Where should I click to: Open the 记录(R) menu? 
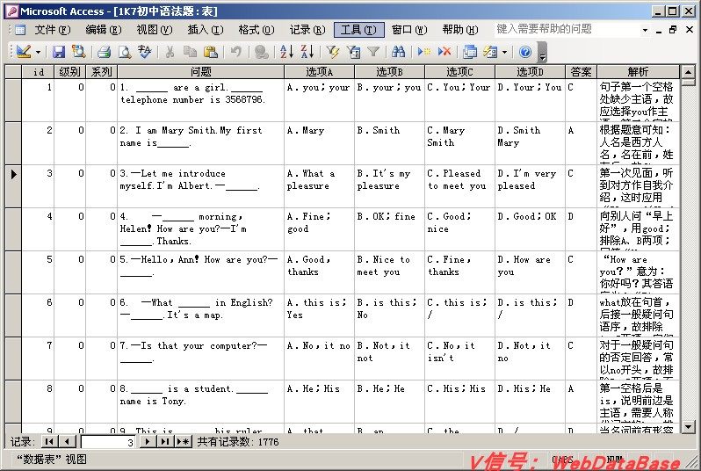(307, 30)
